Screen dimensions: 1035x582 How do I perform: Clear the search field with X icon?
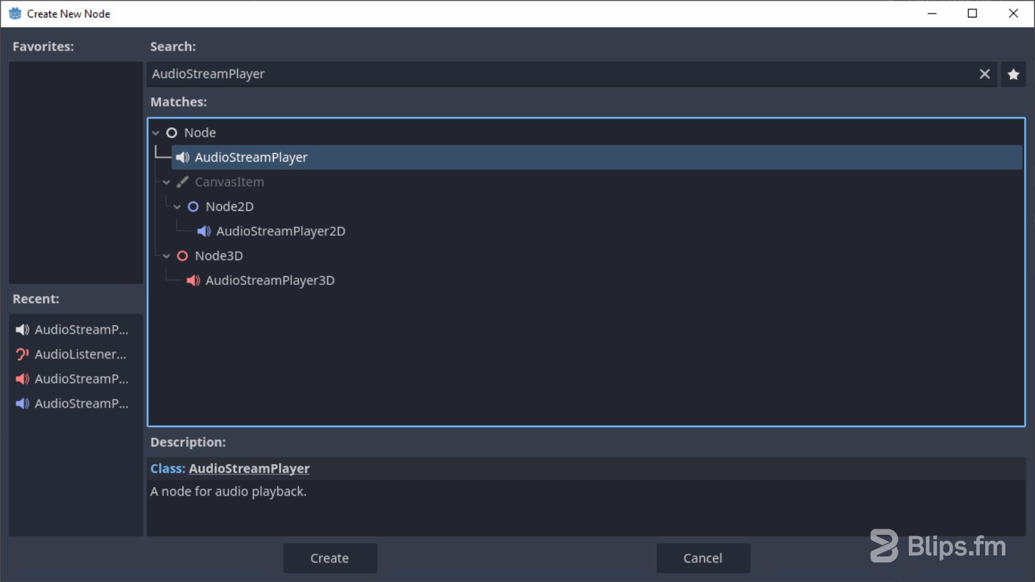[984, 74]
